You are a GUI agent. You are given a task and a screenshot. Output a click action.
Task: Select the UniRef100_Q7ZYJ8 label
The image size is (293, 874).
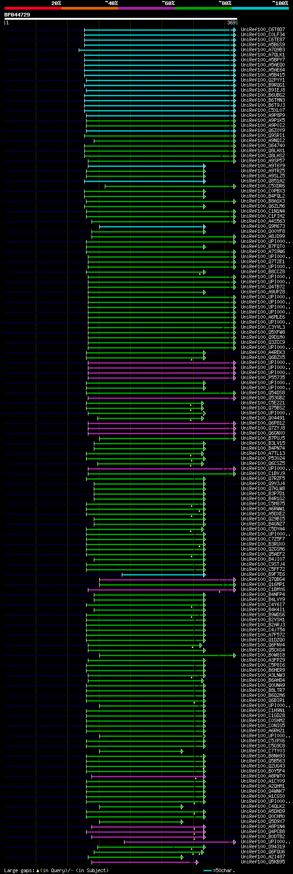263,428
